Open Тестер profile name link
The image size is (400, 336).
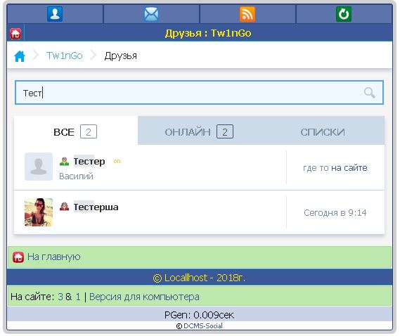[89, 161]
